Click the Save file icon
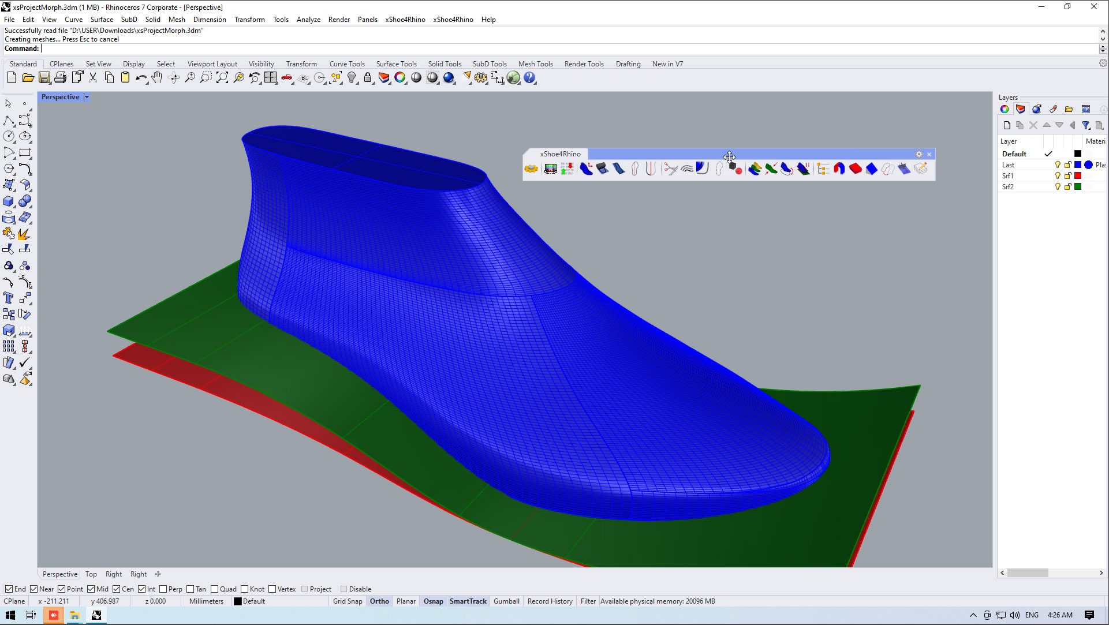 pos(44,78)
